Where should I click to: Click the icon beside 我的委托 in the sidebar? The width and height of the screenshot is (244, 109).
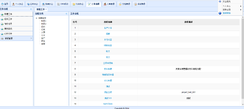pyautogui.click(x=2, y=29)
